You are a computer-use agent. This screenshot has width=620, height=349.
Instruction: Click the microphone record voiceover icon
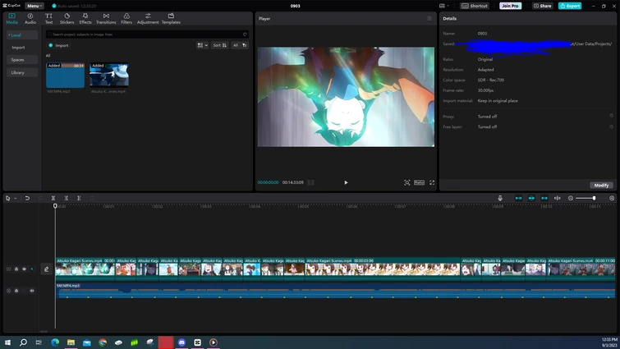500,198
